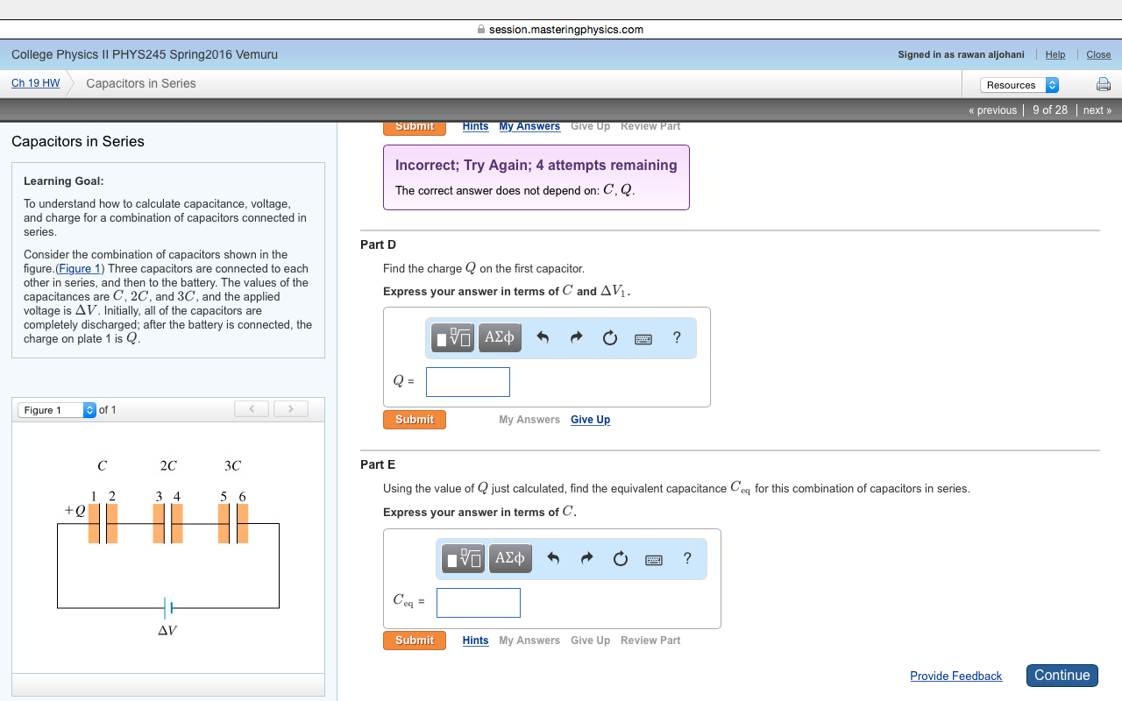Open the keyboard shortcuts icon in Part E
Viewport: 1122px width, 701px height.
point(653,558)
